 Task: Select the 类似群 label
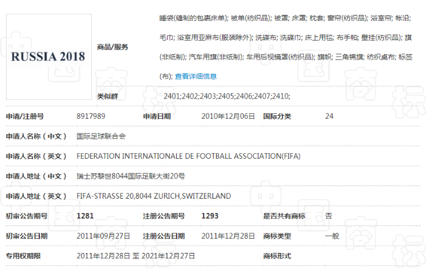coord(107,96)
